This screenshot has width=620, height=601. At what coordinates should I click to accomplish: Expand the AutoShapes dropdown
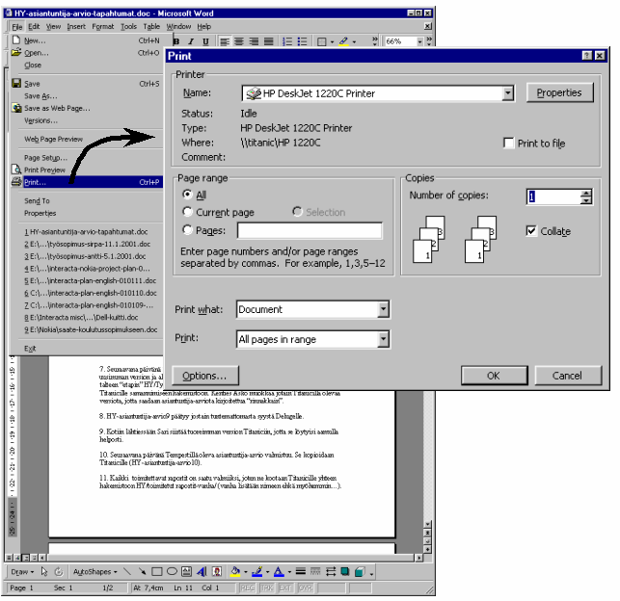point(94,572)
